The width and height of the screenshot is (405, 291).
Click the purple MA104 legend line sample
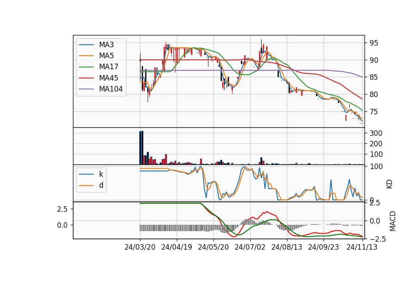pyautogui.click(x=86, y=89)
